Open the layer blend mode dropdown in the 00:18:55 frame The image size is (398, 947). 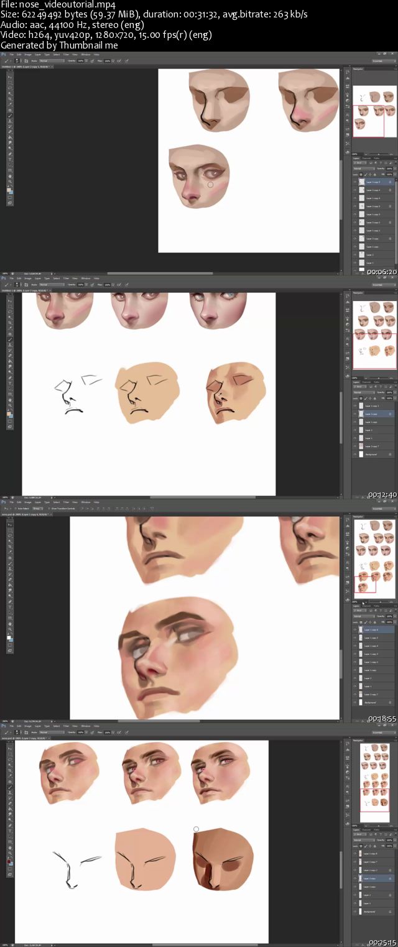[364, 616]
